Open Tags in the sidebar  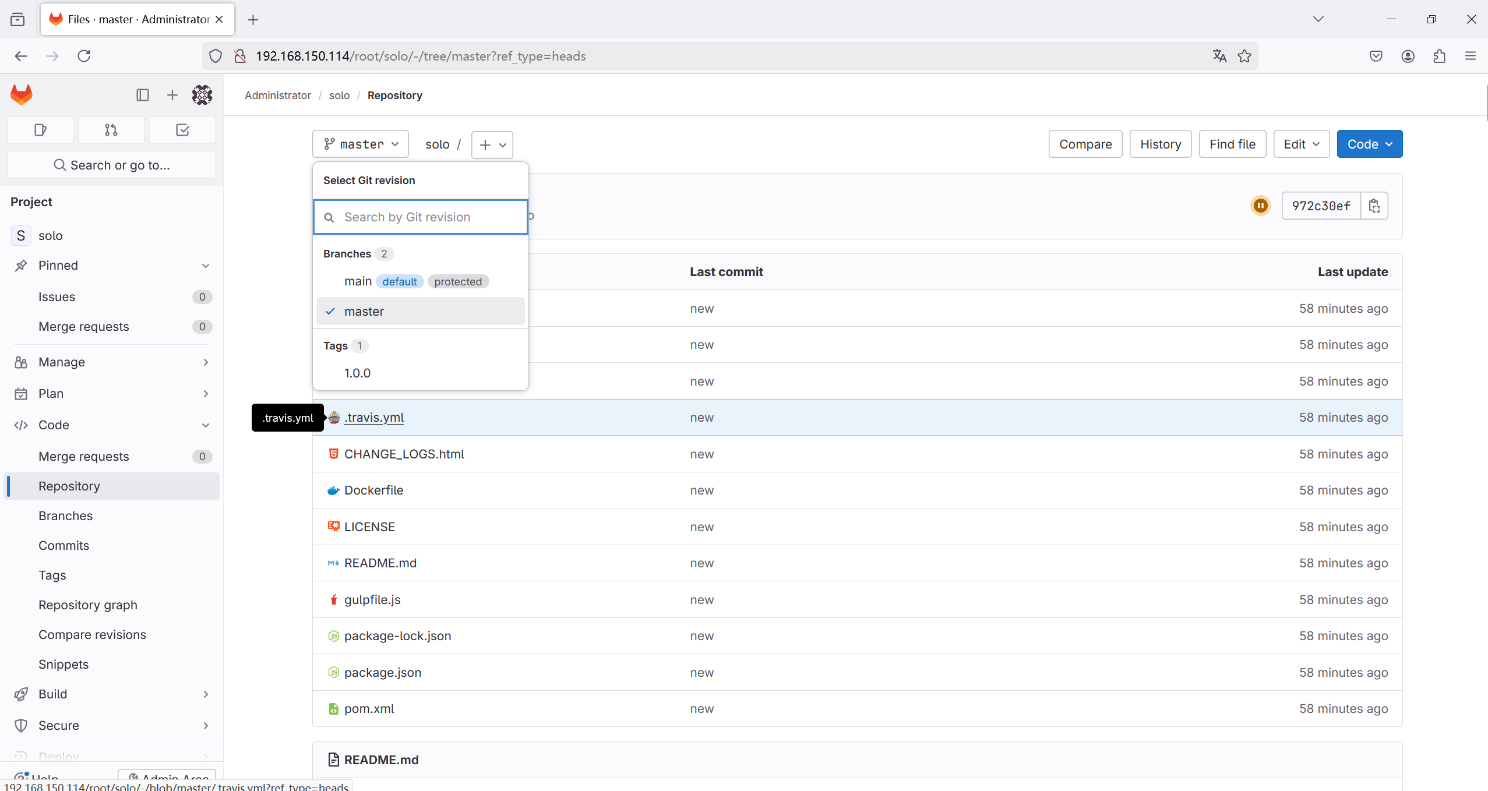click(112, 575)
